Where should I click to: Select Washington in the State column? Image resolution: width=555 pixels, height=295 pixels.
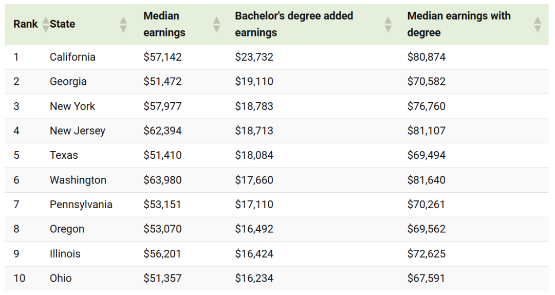(x=78, y=180)
